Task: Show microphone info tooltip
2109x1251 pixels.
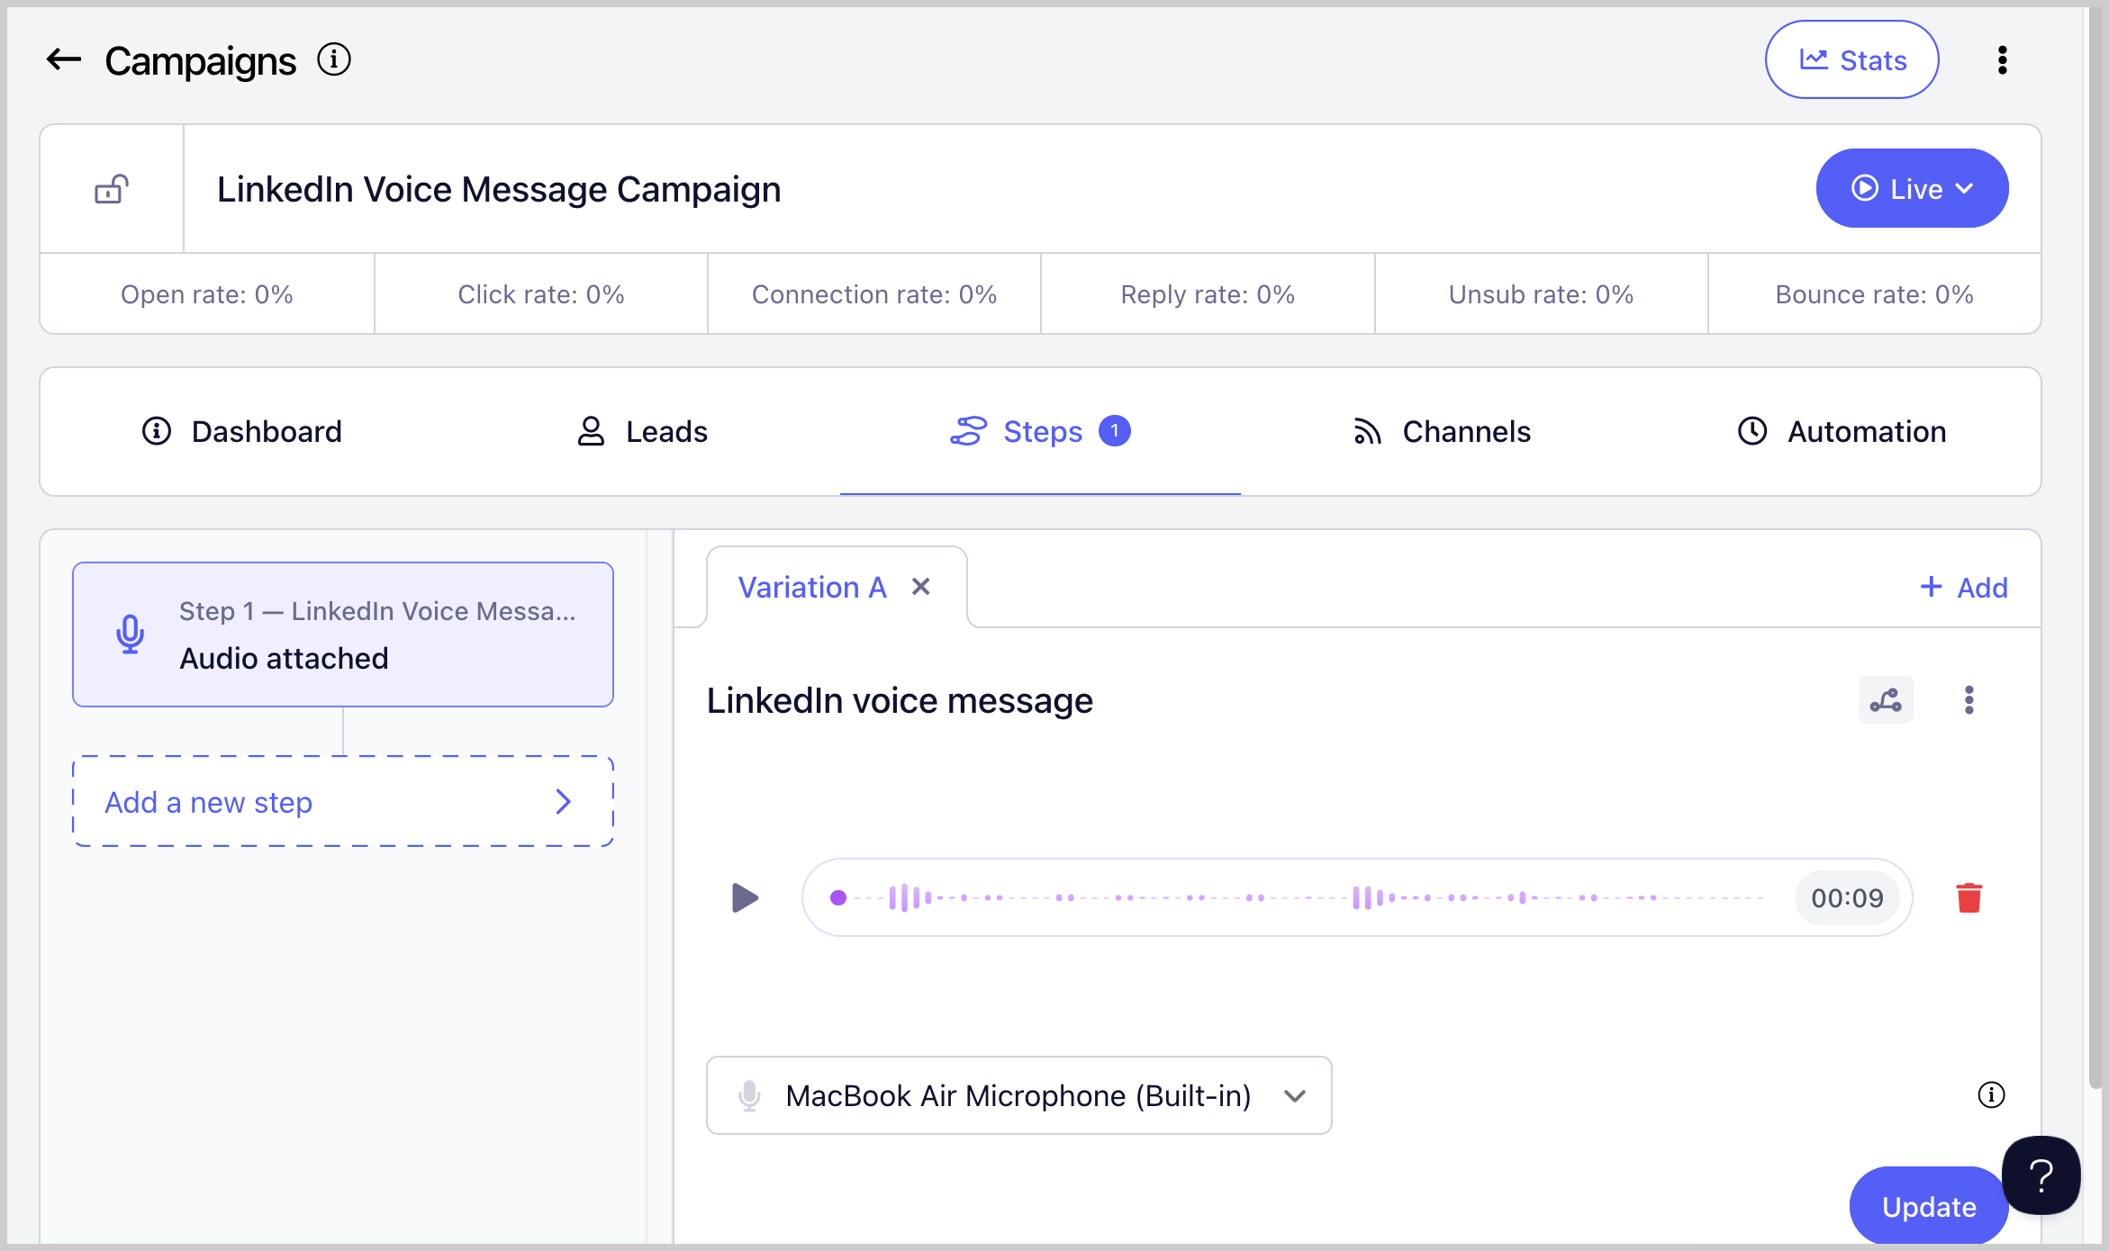Action: (x=1991, y=1095)
